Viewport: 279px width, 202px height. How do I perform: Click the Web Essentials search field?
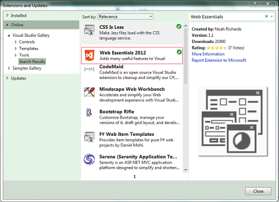pyautogui.click(x=227, y=17)
